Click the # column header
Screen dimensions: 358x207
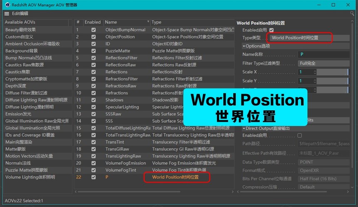tap(78, 22)
